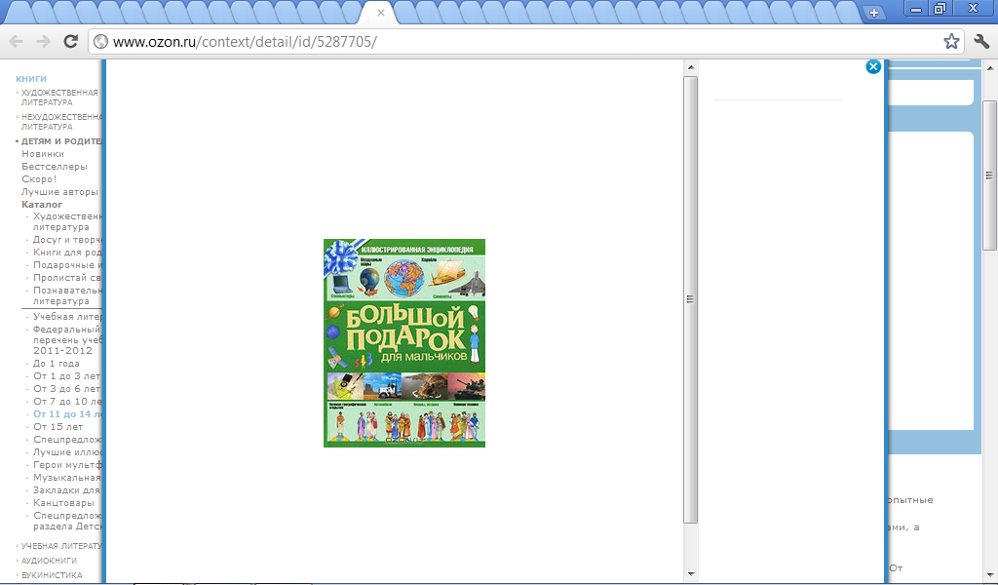
Task: Open УЧЕБНАЯ ЛИТЕРАТУРА category
Action: pyautogui.click(x=61, y=546)
